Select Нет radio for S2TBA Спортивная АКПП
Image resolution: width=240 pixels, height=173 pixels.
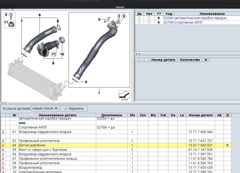[149, 23]
